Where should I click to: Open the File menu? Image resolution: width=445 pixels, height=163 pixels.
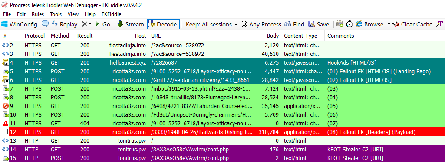click(x=7, y=14)
